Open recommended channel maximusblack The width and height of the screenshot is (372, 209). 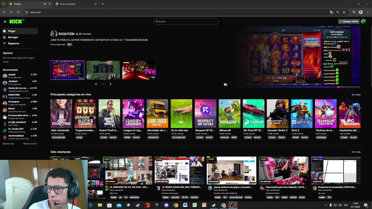point(20,137)
